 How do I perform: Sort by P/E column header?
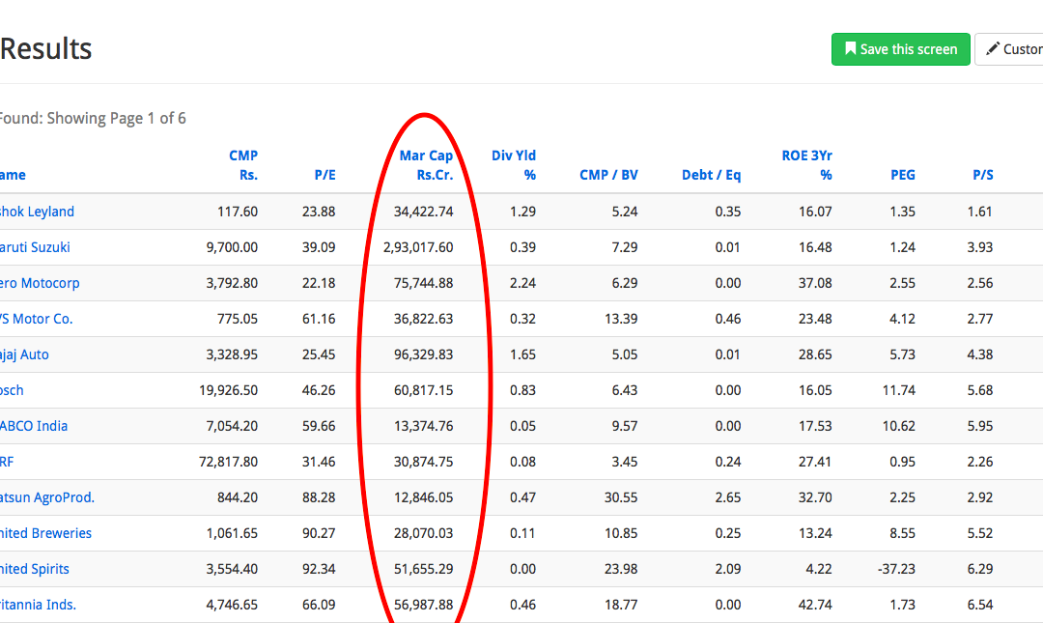[x=324, y=175]
